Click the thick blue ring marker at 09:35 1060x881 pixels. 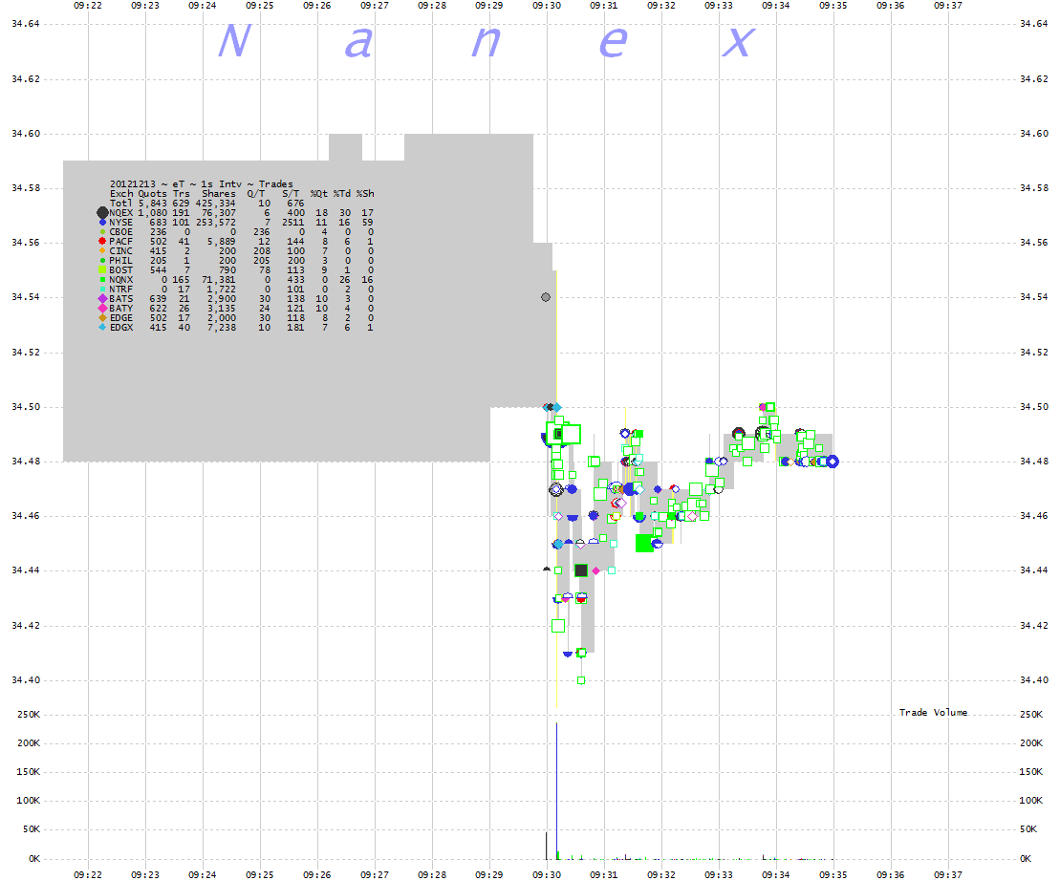(833, 462)
